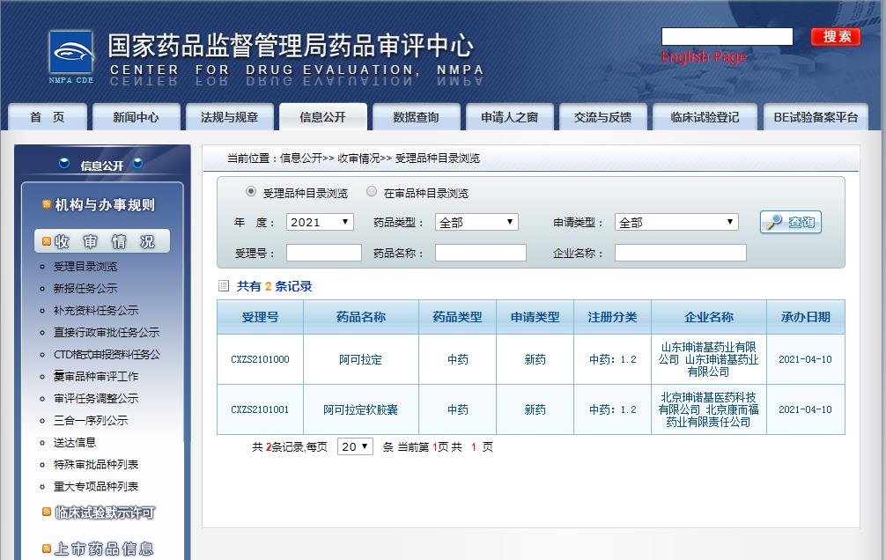Click the magnifier 查询 search button
This screenshot has width=886, height=560.
pos(790,223)
